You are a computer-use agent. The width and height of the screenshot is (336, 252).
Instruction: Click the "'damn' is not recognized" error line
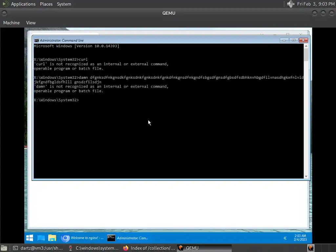tap(101, 87)
